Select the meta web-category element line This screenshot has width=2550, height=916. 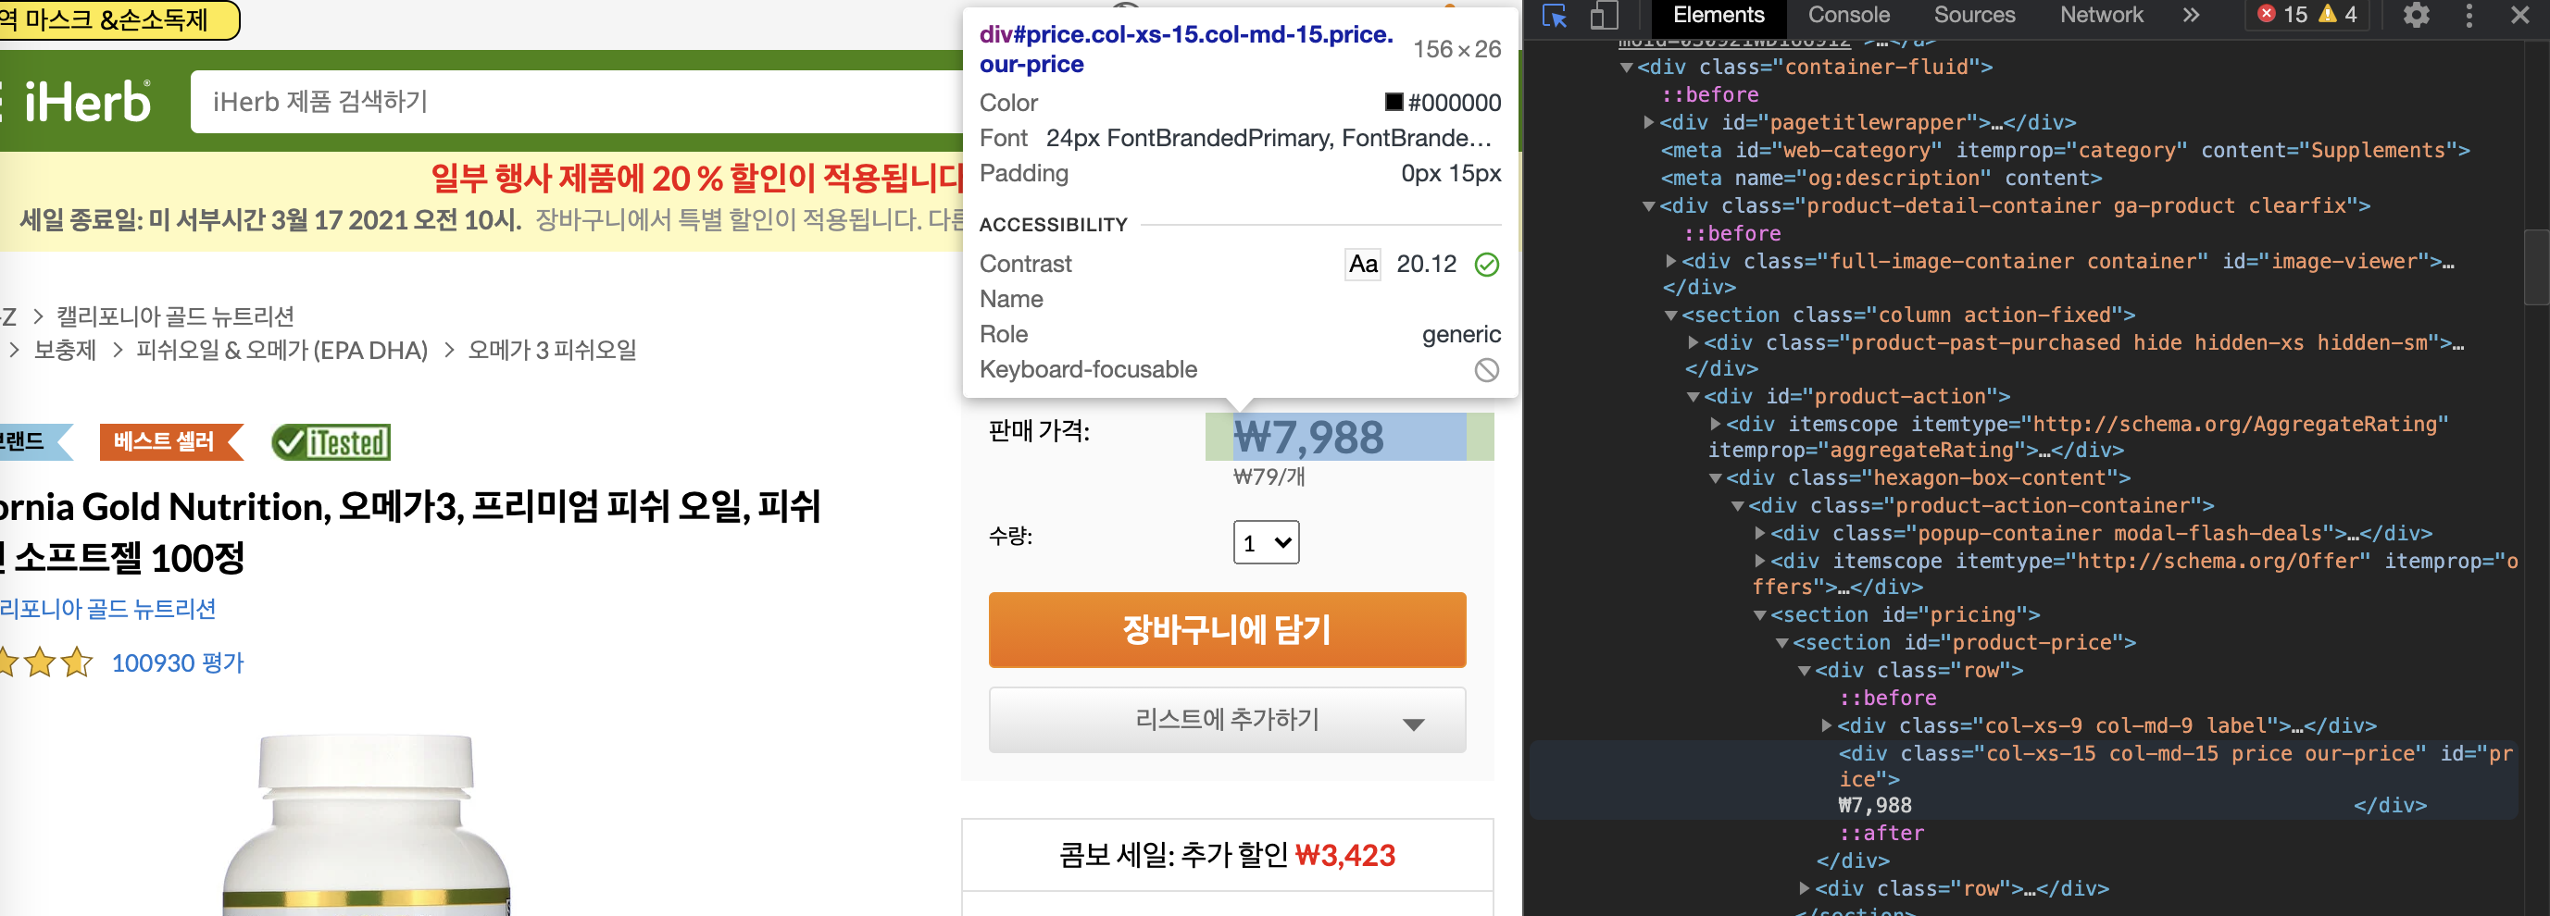pos(2065,151)
